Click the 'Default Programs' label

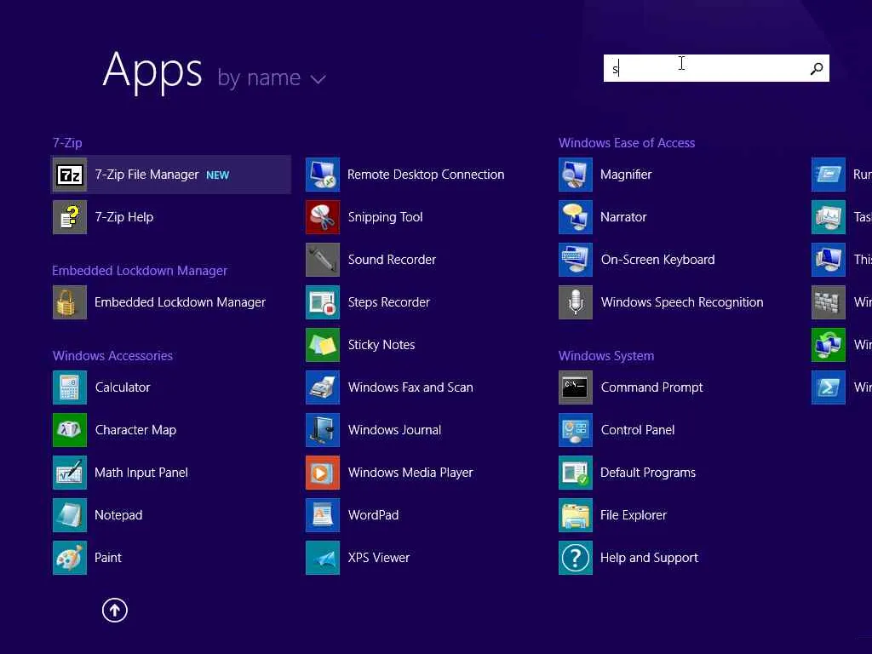(648, 472)
